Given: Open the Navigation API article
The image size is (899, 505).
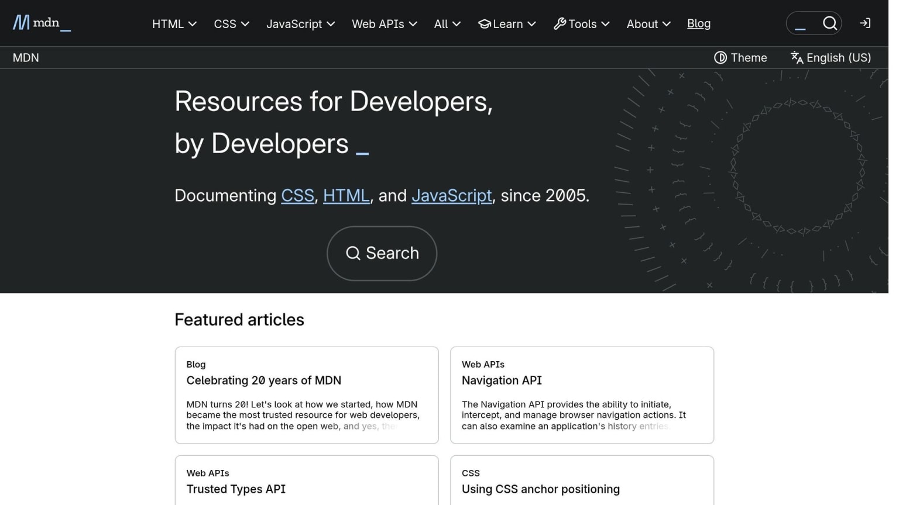Looking at the screenshot, I should pos(502,381).
